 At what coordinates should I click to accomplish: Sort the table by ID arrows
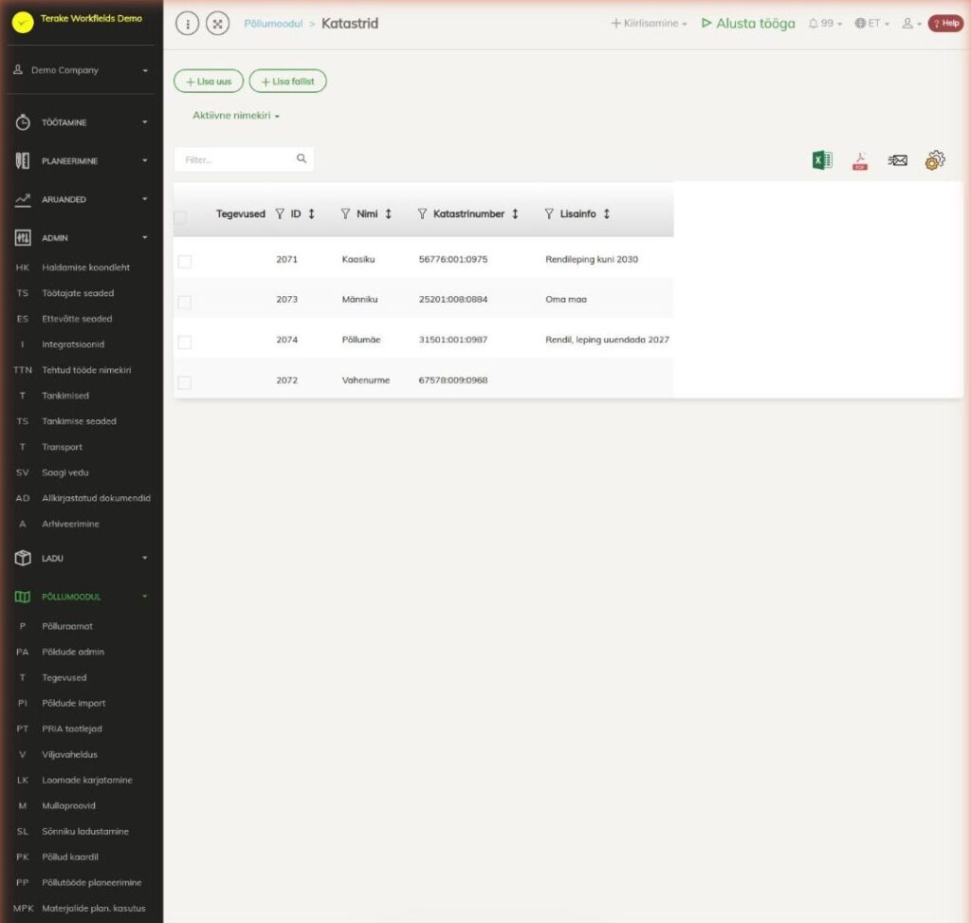[311, 213]
